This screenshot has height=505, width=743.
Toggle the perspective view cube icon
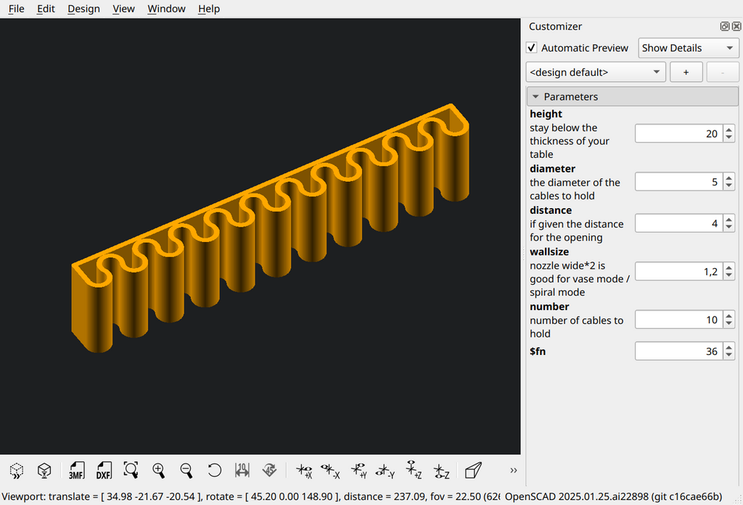coord(473,470)
